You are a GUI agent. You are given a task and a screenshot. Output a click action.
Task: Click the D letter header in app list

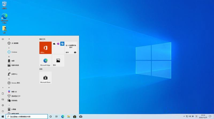(9, 57)
